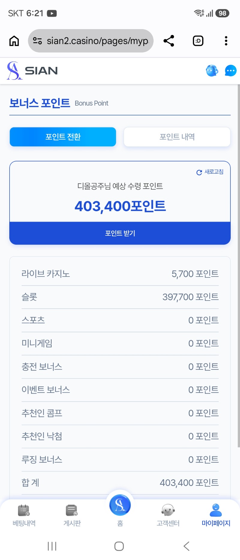The image size is (240, 560).
Task: Tap the browser home icon
Action: pyautogui.click(x=14, y=41)
